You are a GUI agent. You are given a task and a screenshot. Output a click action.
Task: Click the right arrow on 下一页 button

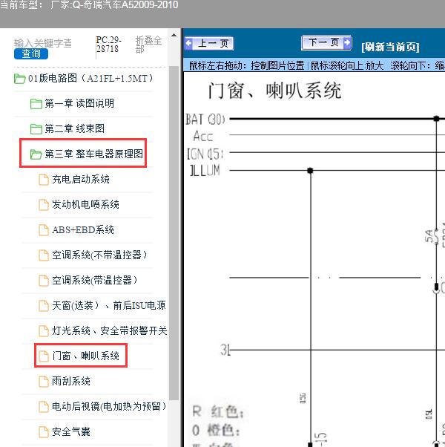(x=347, y=43)
